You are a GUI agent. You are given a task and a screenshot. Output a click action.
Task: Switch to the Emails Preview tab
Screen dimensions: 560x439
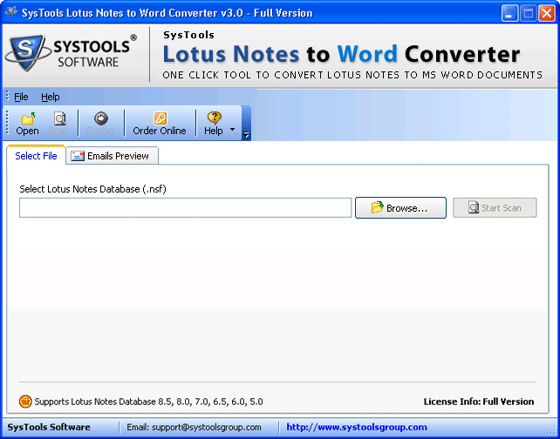(113, 156)
